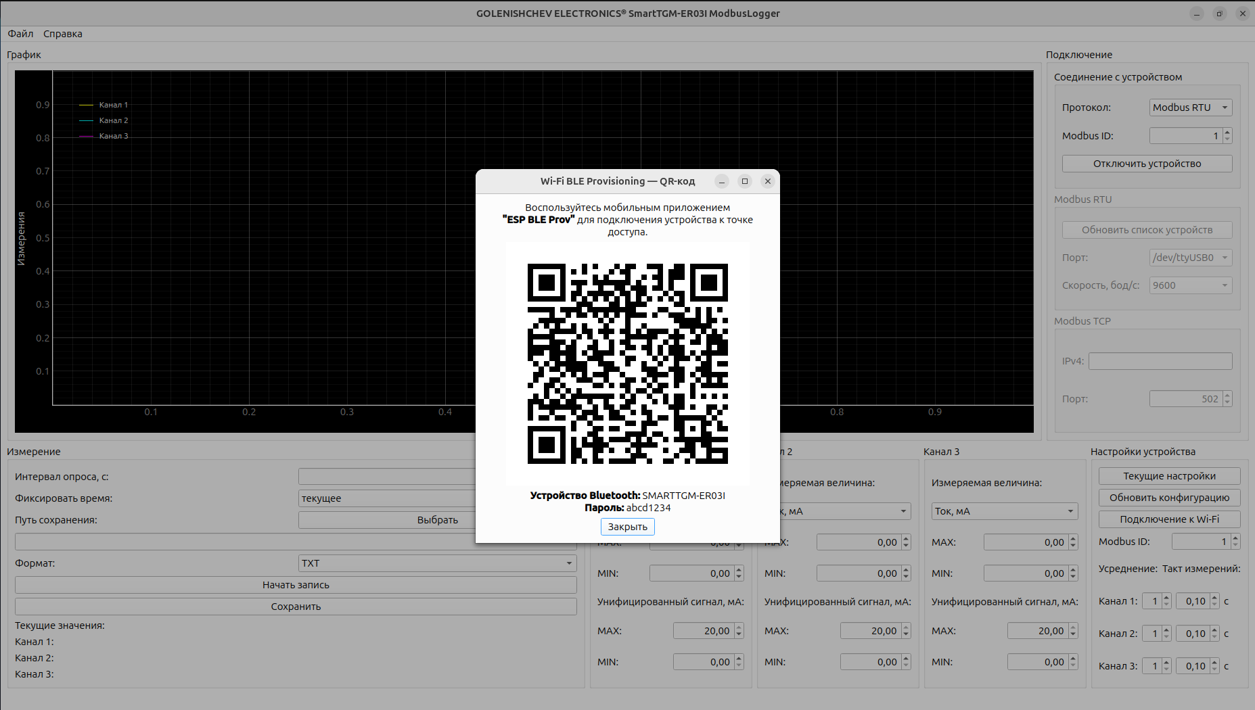Click the Фиксировать время input field

[x=387, y=498]
